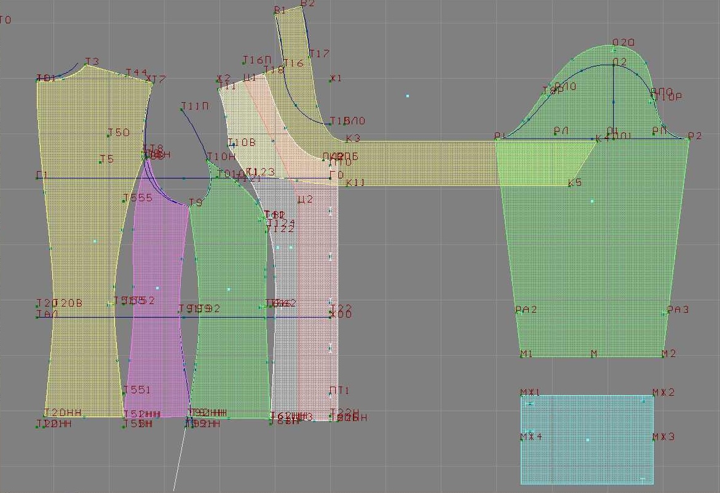Click point label O20 above sleeve cap
The width and height of the screenshot is (720, 493).
point(623,42)
